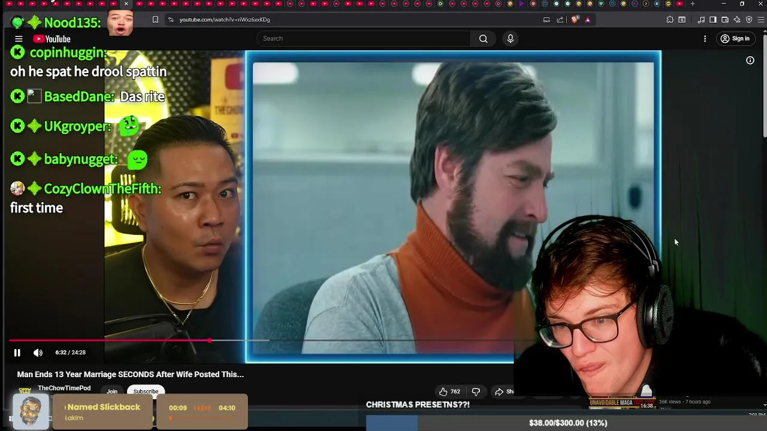Start voice search with the microphone
This screenshot has height=431, width=767.
coord(511,39)
